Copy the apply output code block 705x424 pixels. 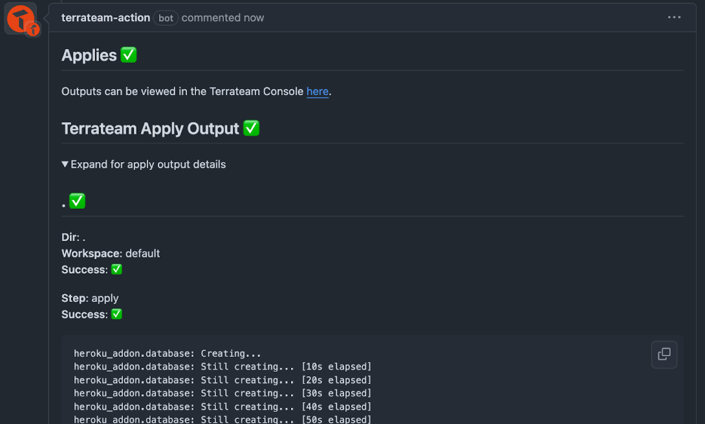[664, 354]
